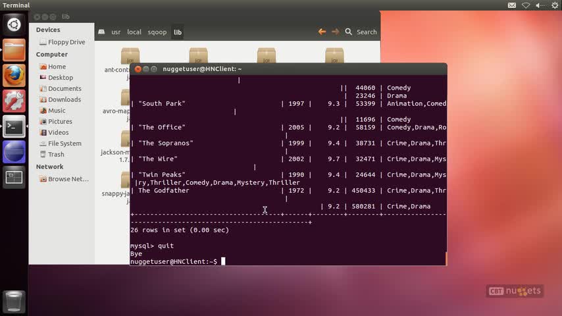Select the third jar file in the top row
Screen dimensions: 562x316
[x=267, y=55]
